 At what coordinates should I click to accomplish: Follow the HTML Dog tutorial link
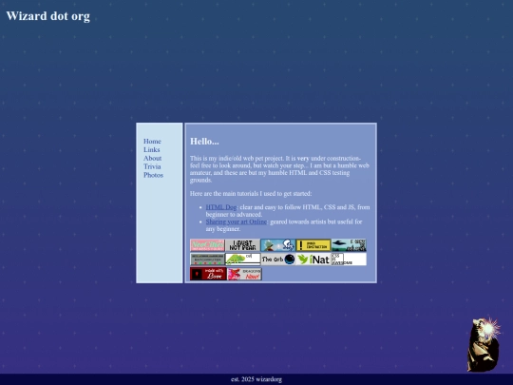click(x=221, y=207)
